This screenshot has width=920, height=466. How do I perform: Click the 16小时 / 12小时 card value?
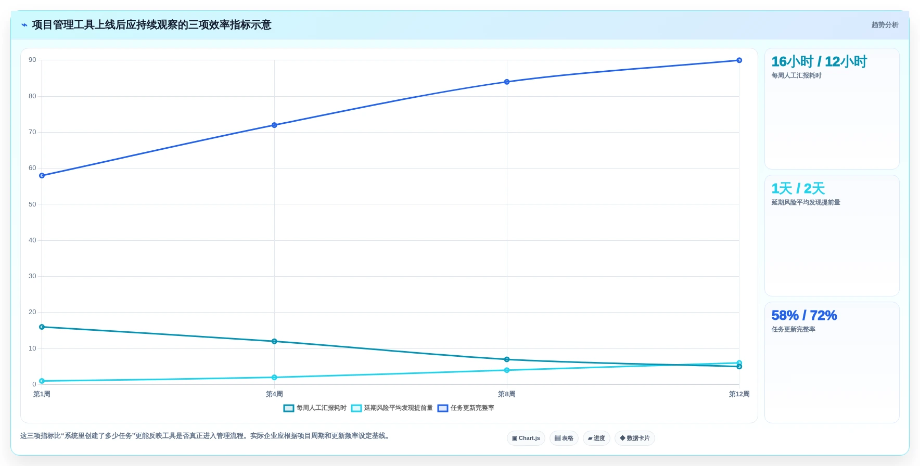tap(819, 62)
